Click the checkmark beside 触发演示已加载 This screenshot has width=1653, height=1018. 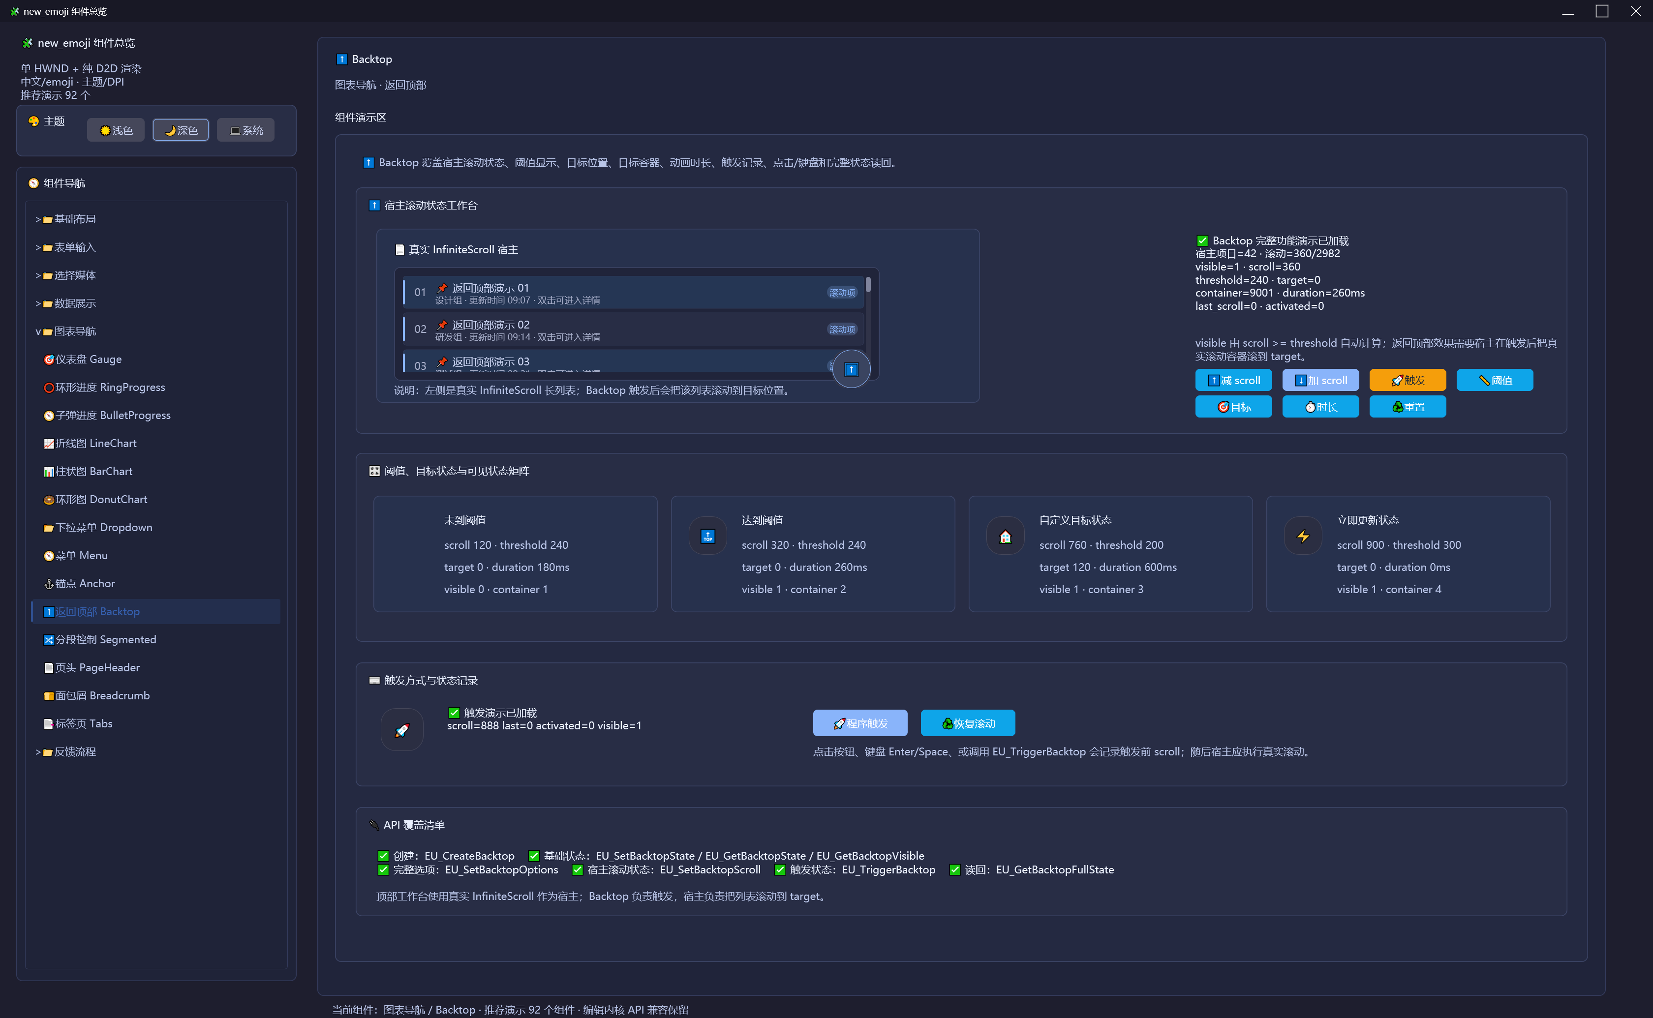pos(454,712)
